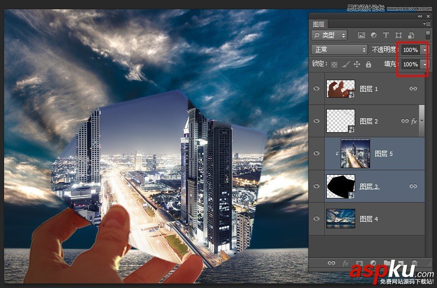Select 图层 5 city night thumbnail
The image size is (437, 288).
pos(355,153)
